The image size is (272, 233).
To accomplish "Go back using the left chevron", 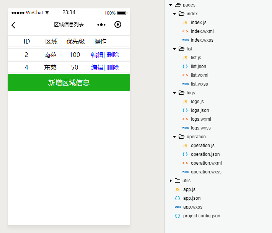I will tap(13, 25).
